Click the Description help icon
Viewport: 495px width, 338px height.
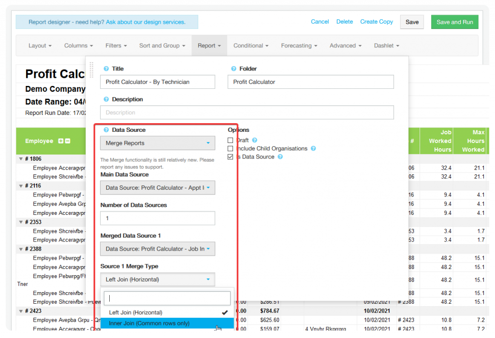click(x=106, y=99)
